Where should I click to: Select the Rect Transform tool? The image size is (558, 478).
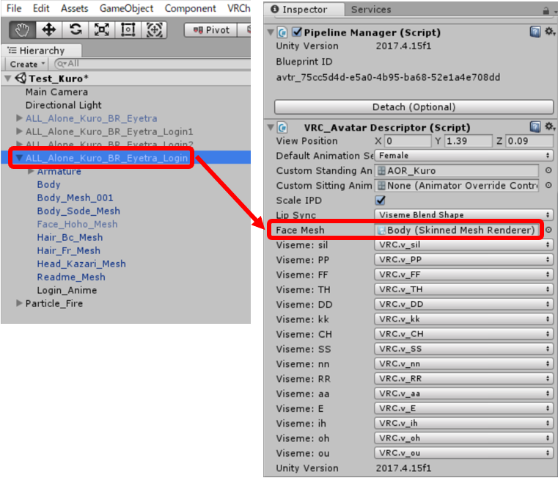tap(128, 29)
